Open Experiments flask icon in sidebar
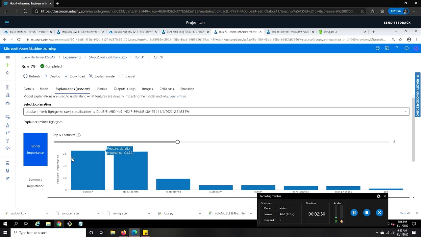 pos(8,125)
